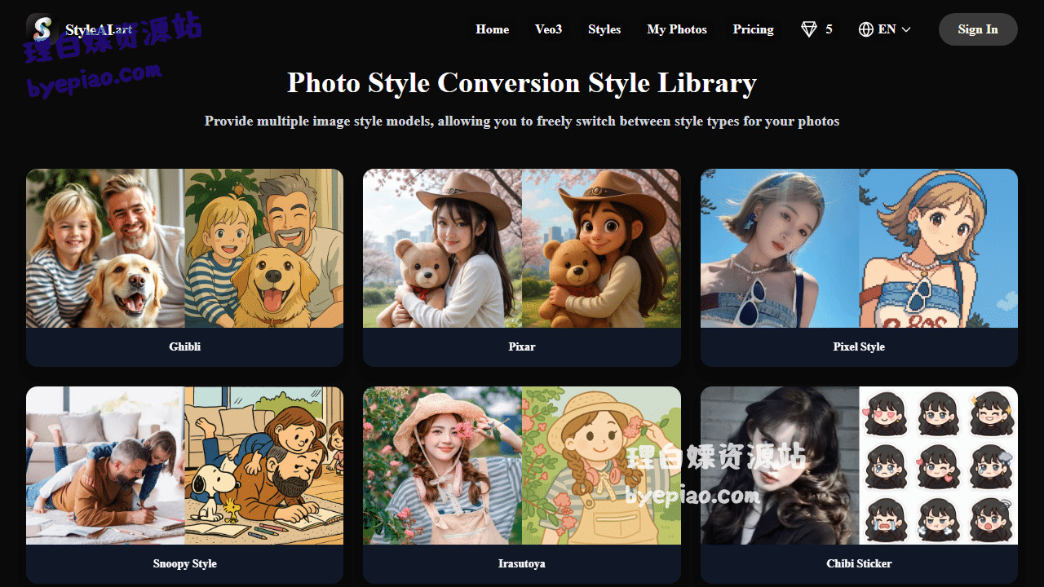Select the Ghibli style thumbnail
Viewport: 1044px width, 587px height.
[184, 248]
